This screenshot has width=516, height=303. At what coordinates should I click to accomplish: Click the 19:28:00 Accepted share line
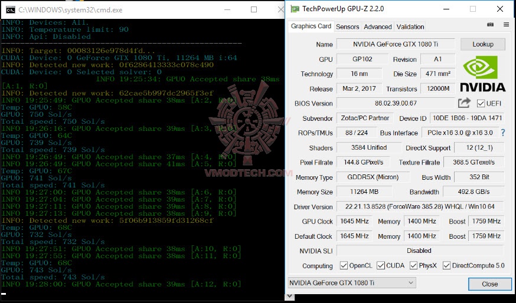click(121, 284)
